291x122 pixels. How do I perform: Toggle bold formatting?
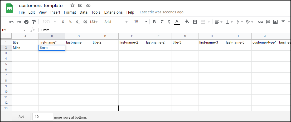154,22
